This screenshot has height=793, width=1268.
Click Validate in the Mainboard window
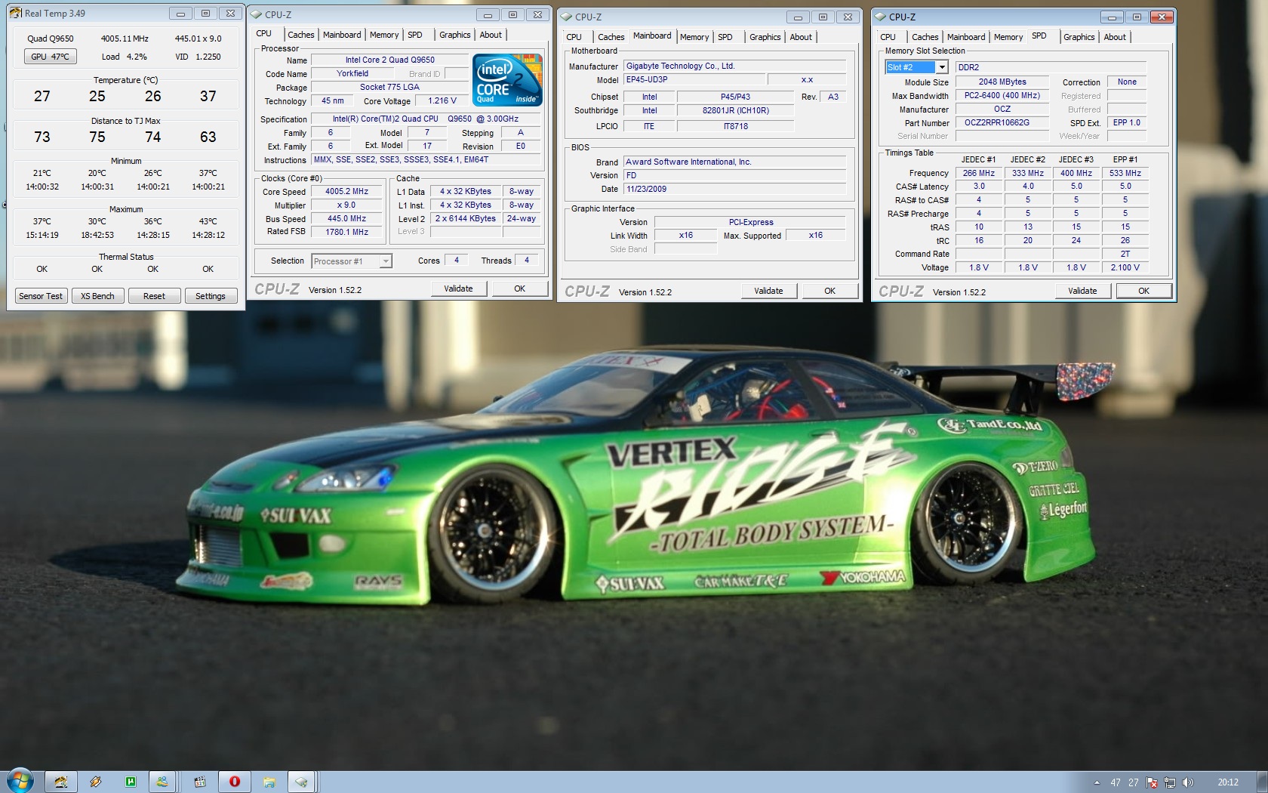[768, 291]
